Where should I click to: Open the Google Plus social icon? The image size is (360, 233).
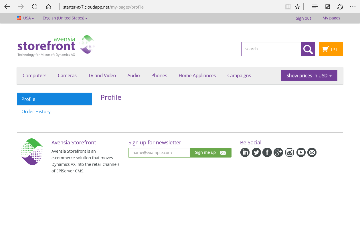tap(278, 152)
